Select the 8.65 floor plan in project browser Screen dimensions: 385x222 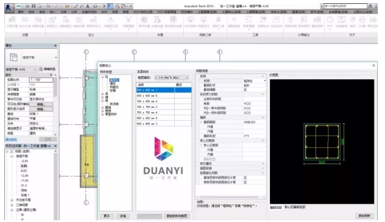(24, 171)
